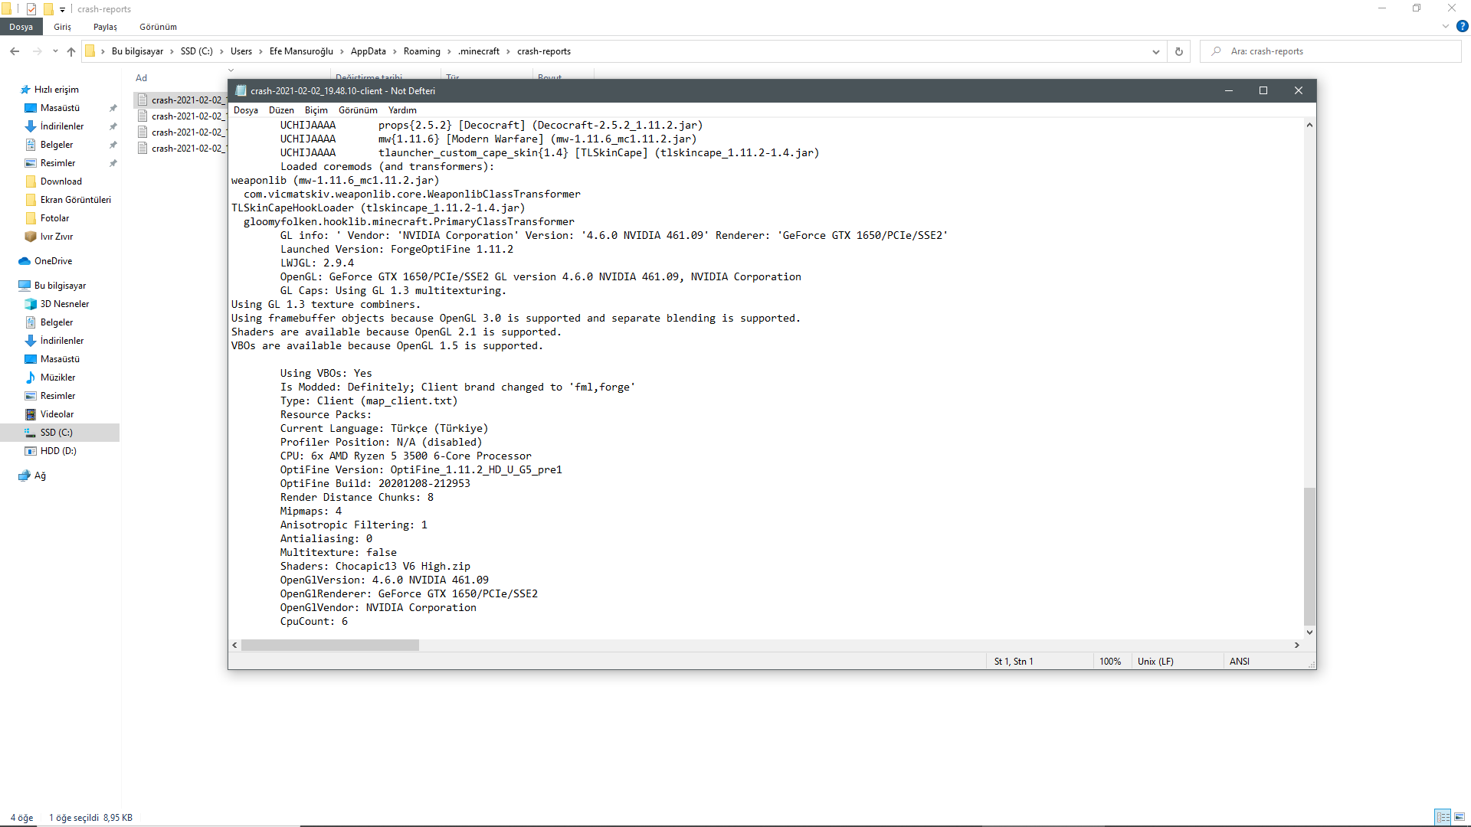Select the third crash-2021-02-02 file in list
Image resolution: width=1471 pixels, height=827 pixels.
pos(181,132)
